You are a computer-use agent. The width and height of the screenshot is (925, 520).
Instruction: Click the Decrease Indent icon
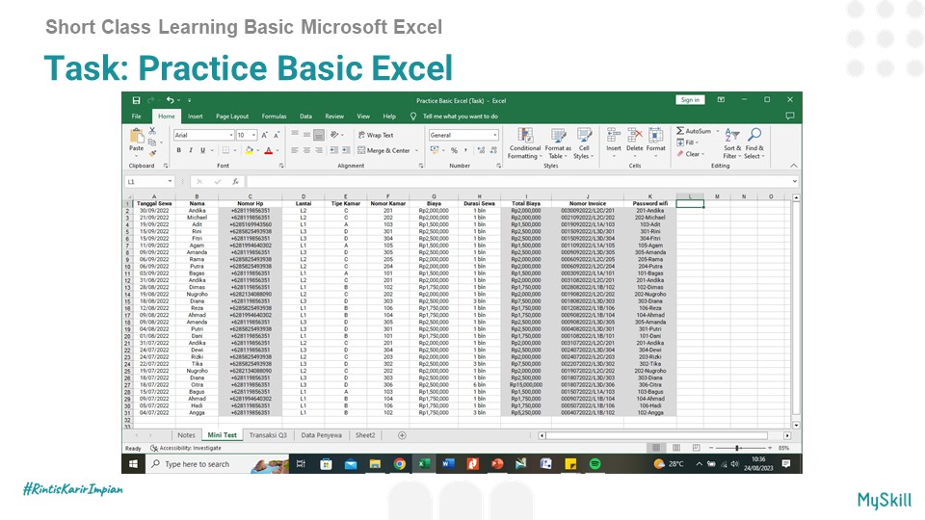point(334,150)
